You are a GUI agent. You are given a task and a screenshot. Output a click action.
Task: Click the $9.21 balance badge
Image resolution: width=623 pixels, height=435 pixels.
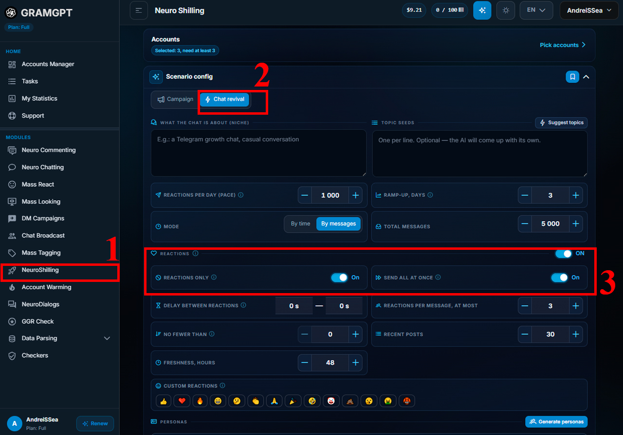(414, 10)
